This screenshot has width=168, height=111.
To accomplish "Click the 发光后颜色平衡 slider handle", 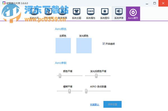I will (x=96, y=76).
